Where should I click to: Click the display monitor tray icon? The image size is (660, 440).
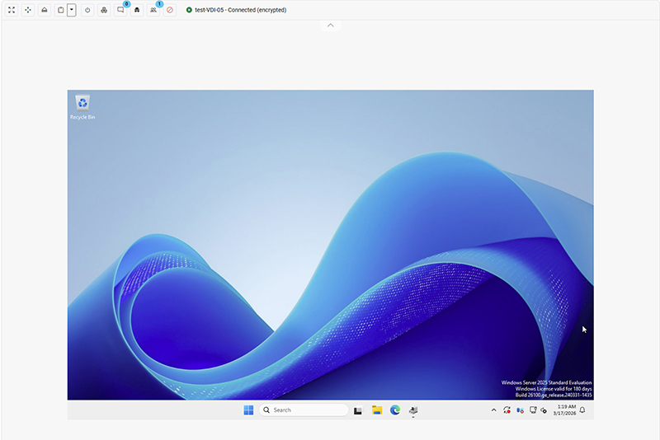[533, 410]
